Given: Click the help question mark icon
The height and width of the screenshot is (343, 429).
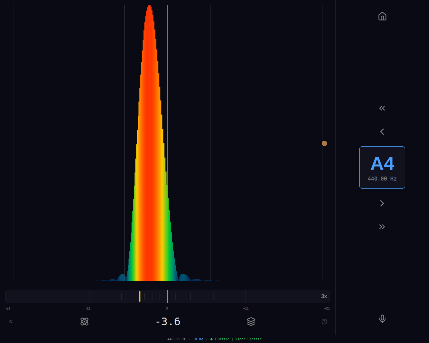Looking at the screenshot, I should (x=324, y=321).
